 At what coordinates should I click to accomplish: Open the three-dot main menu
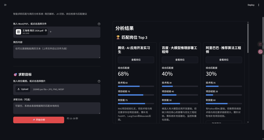coord(259,5)
